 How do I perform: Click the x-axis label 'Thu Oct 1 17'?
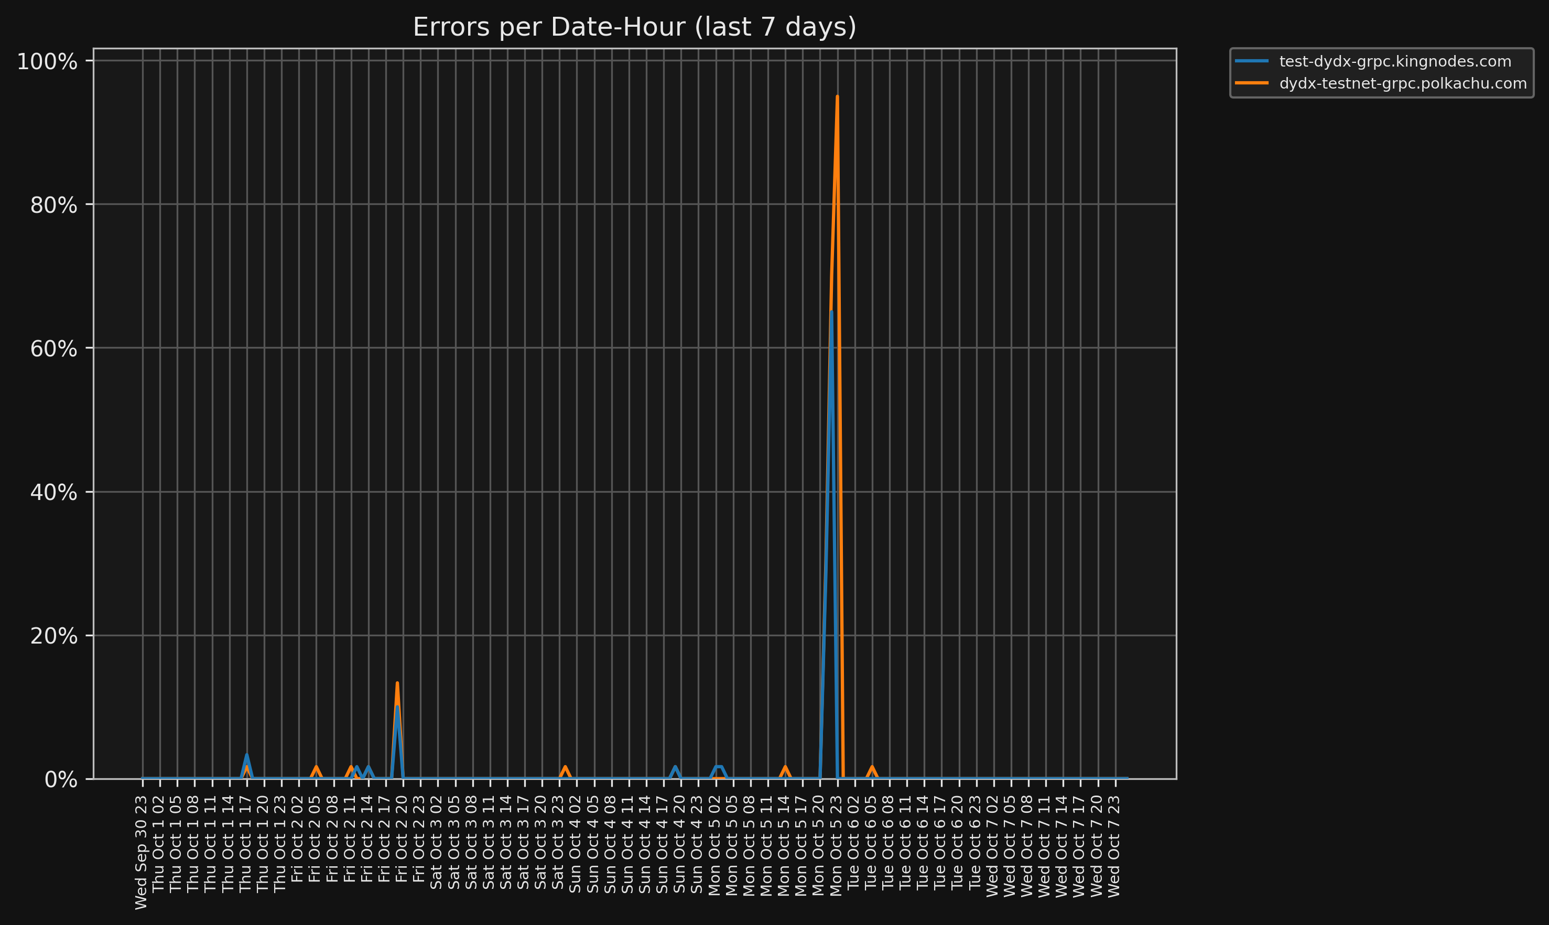[246, 843]
